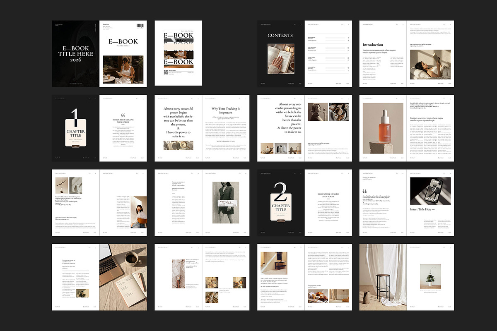Select the orange serum dropper bottle photo
This screenshot has height=331, width=497.
(x=384, y=128)
